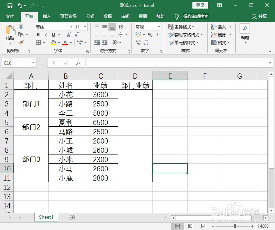
Task: Open the 文件 File menu
Action: (10, 16)
